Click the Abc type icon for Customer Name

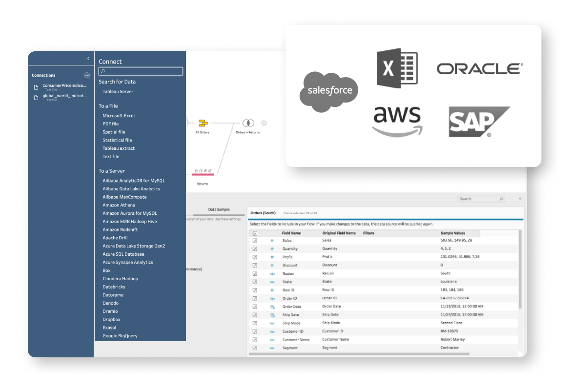pos(272,340)
